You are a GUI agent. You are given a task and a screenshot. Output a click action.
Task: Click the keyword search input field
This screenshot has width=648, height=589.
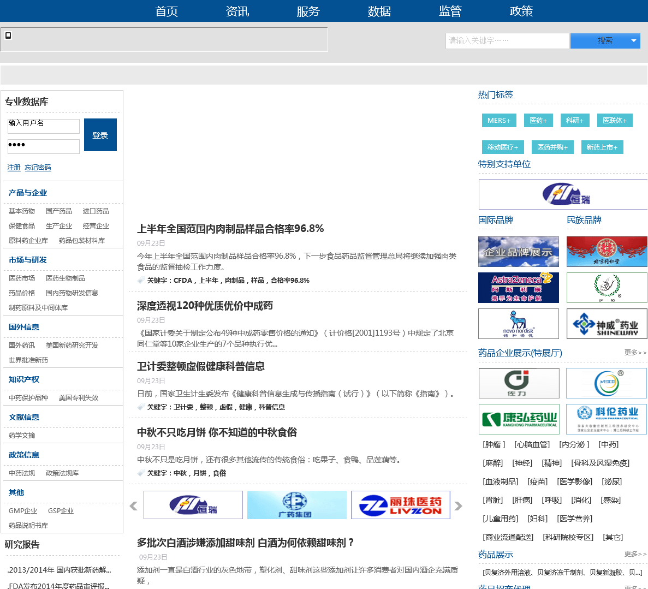(x=507, y=40)
